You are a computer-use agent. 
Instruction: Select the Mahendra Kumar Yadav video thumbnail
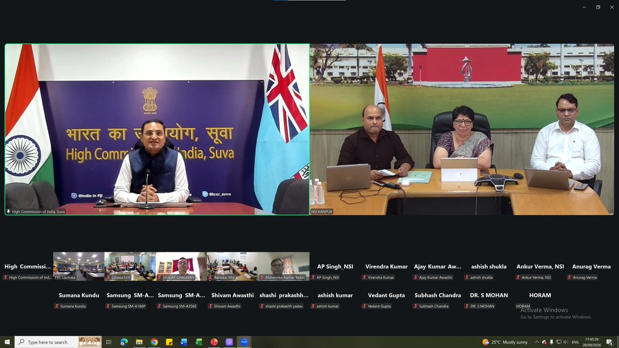tap(284, 267)
